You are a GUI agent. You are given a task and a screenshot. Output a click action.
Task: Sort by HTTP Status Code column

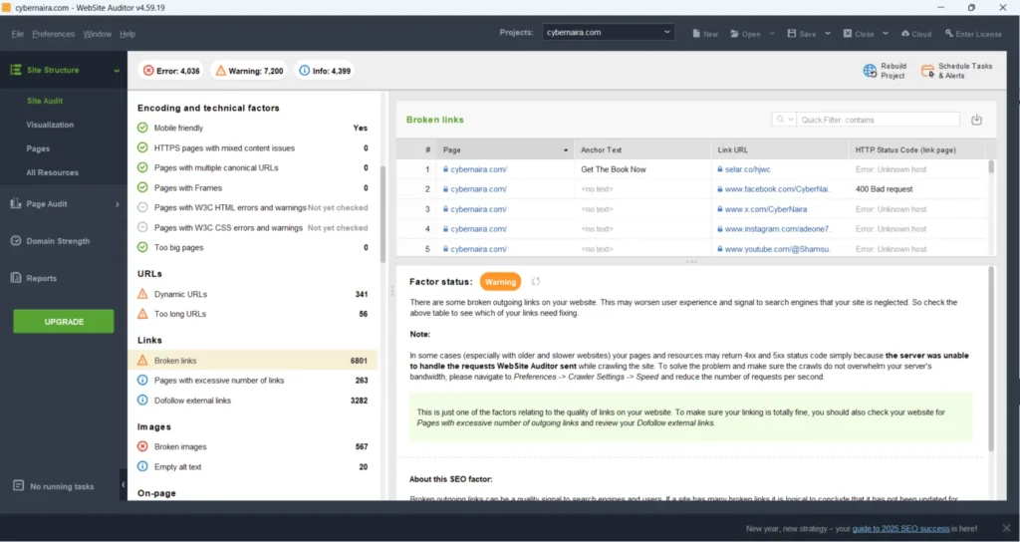point(917,149)
